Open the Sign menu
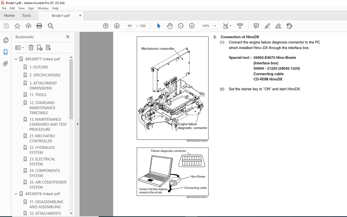This screenshot has height=217, width=347. tap(31, 8)
